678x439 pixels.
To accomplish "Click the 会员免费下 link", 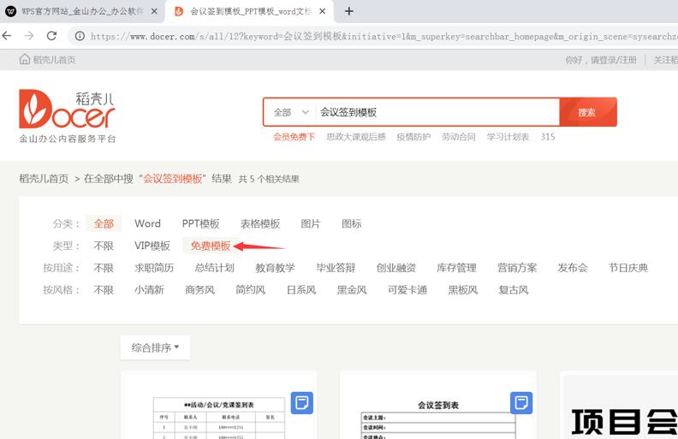I will [x=294, y=137].
